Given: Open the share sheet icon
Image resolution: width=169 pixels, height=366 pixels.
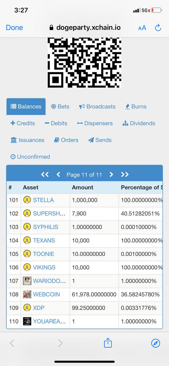Looking at the screenshot, I should click(x=108, y=343).
